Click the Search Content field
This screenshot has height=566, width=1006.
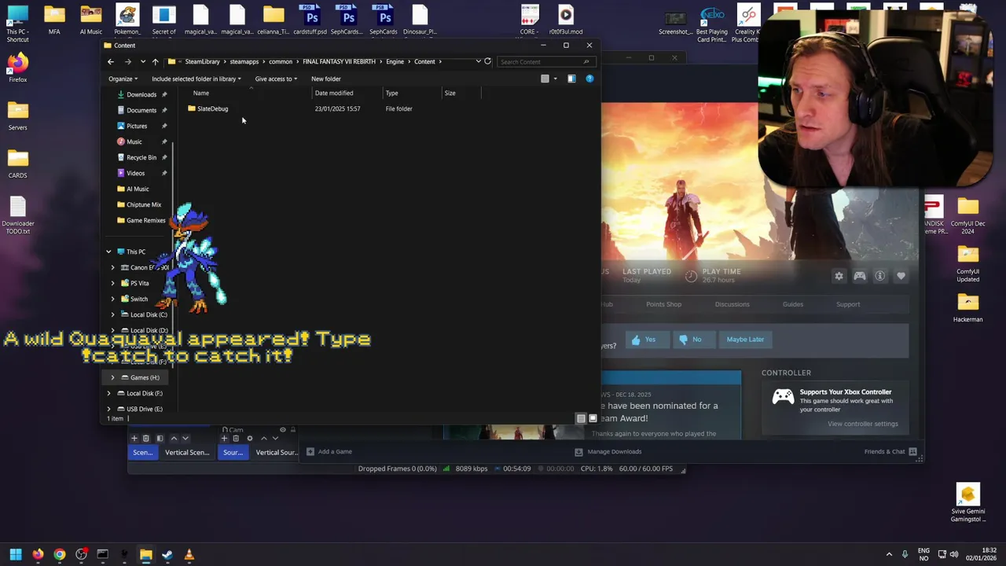pyautogui.click(x=545, y=61)
